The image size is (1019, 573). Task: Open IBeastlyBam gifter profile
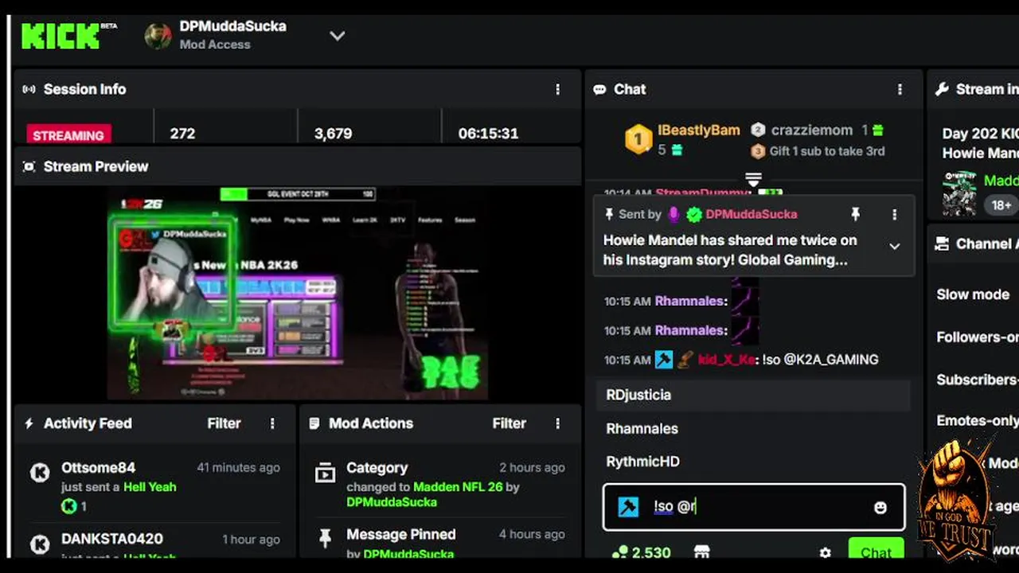698,130
